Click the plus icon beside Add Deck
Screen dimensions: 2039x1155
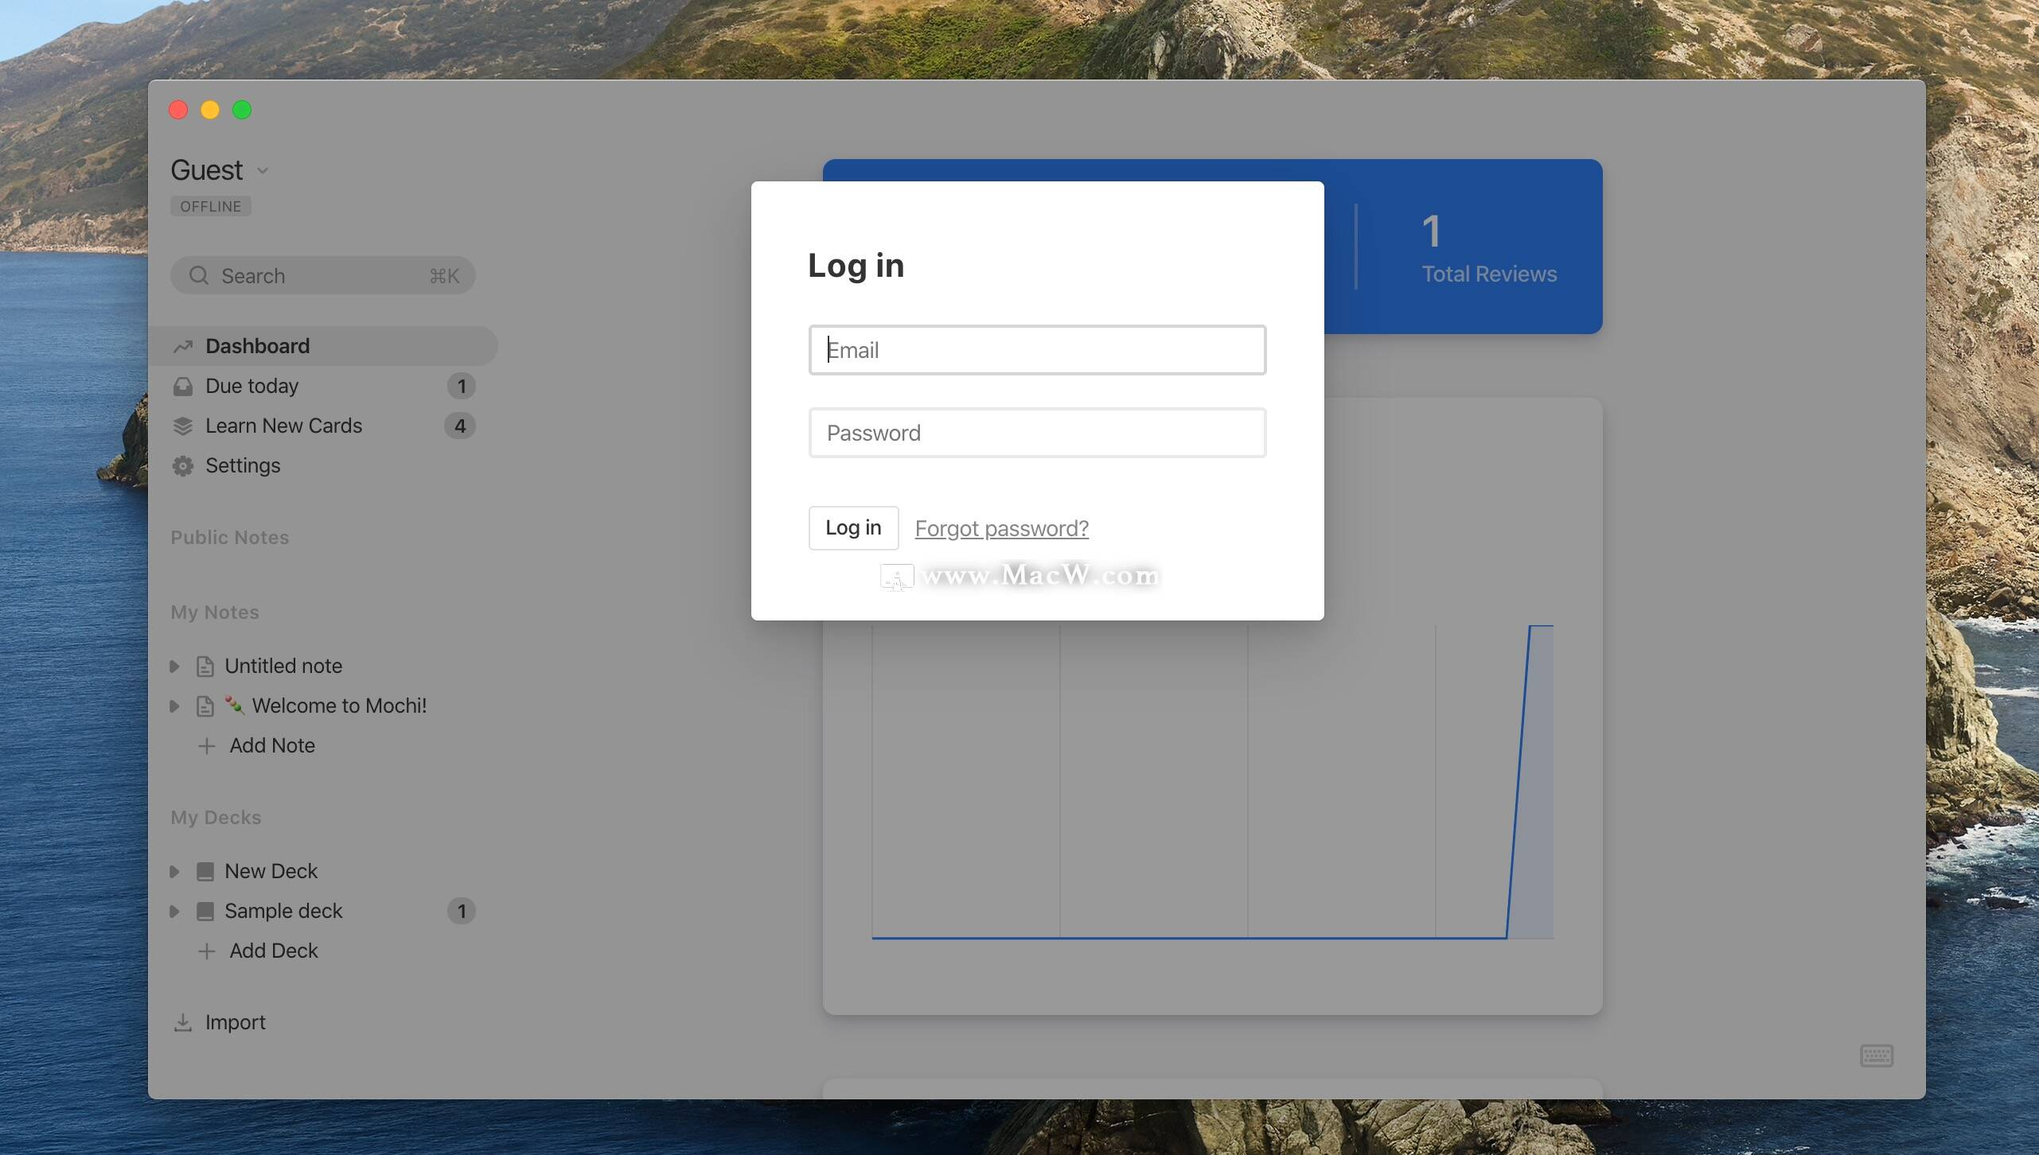[207, 951]
